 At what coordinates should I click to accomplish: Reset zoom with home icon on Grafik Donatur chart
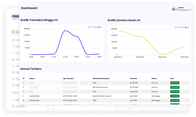[185, 27]
